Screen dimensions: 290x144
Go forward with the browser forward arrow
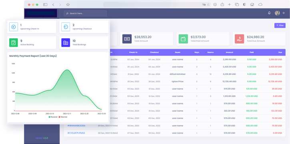[x=60, y=5]
